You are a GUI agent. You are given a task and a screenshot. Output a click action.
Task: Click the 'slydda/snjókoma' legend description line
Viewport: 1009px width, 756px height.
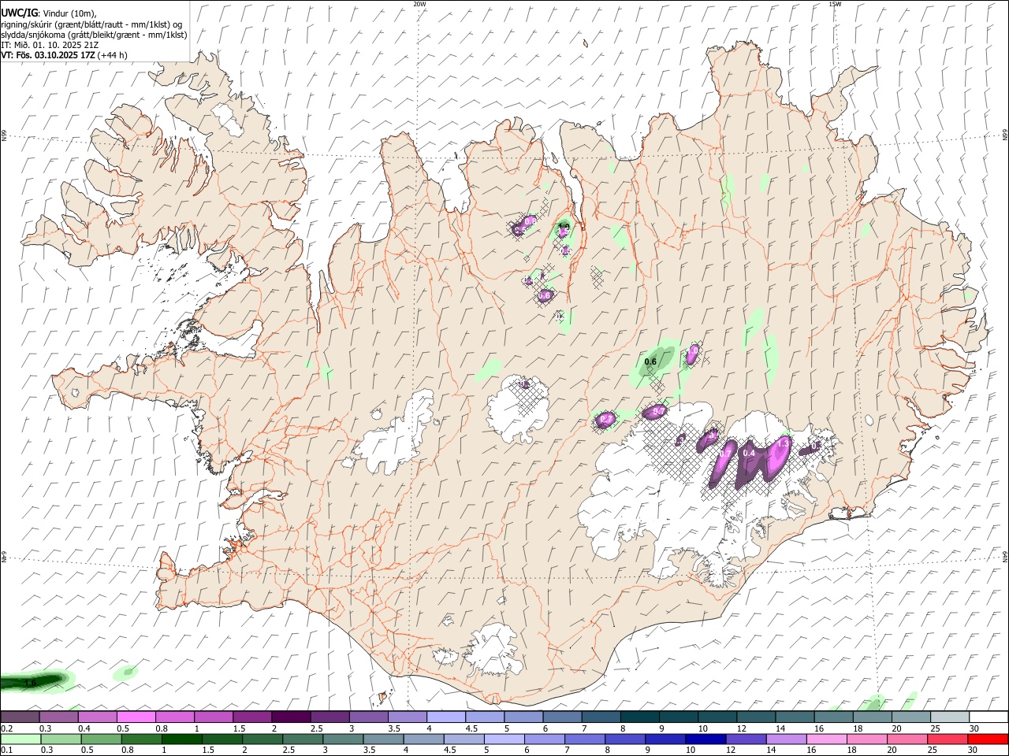tap(94, 35)
